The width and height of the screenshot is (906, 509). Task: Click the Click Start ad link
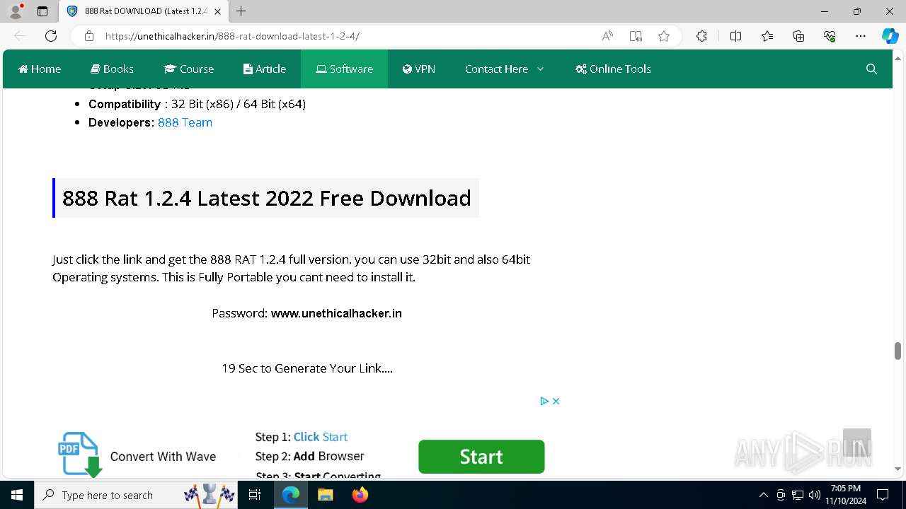[x=321, y=437]
